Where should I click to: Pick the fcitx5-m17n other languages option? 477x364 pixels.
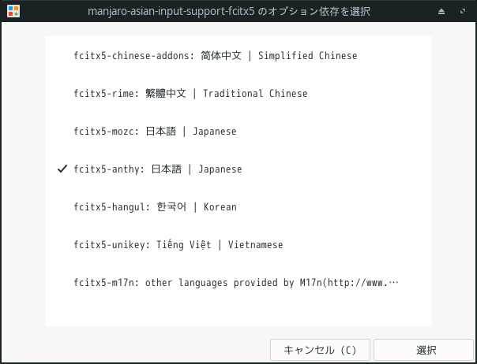(x=238, y=282)
